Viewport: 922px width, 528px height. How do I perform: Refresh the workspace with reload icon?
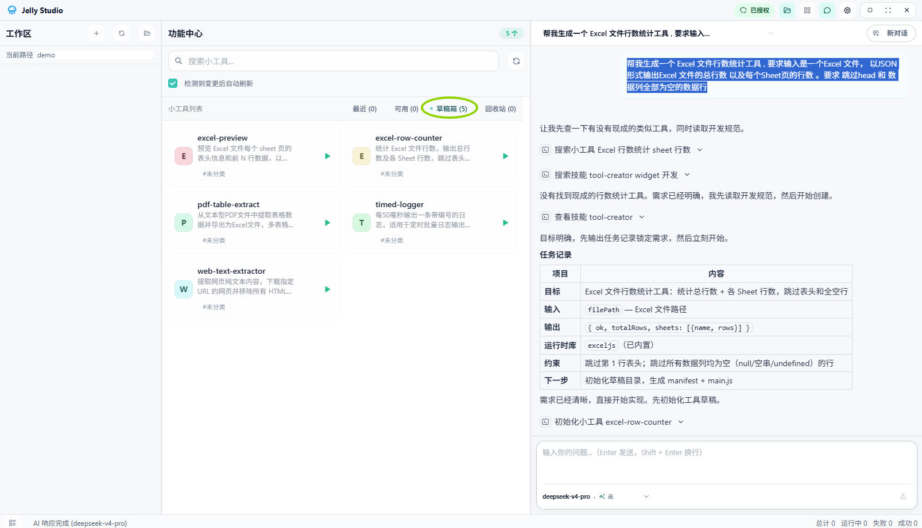point(122,33)
